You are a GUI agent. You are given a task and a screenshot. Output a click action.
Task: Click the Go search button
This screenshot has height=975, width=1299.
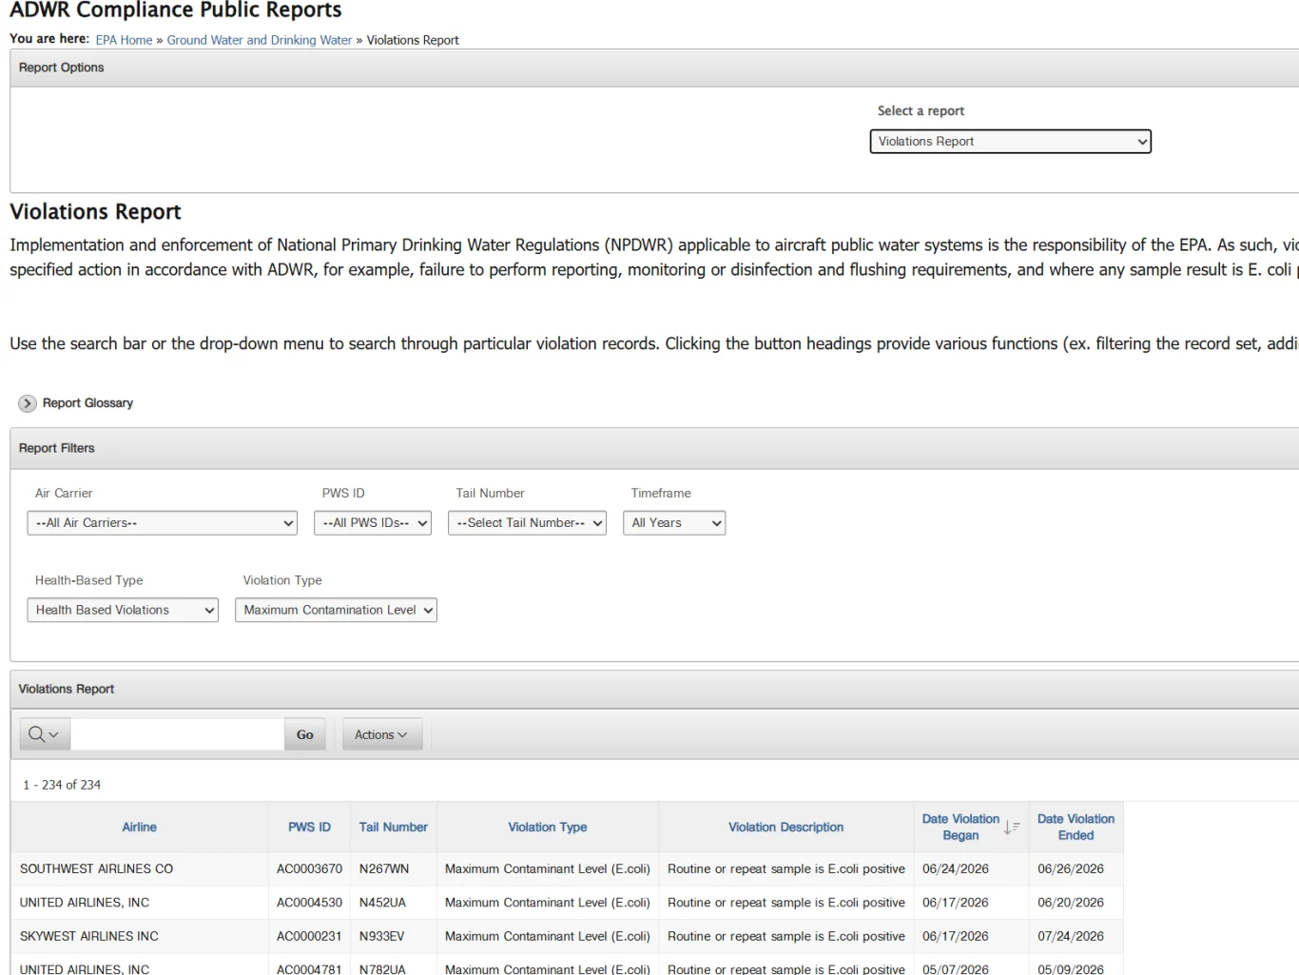pyautogui.click(x=305, y=734)
